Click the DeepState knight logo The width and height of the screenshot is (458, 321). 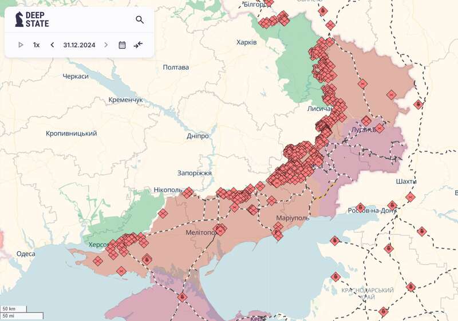[x=19, y=19]
